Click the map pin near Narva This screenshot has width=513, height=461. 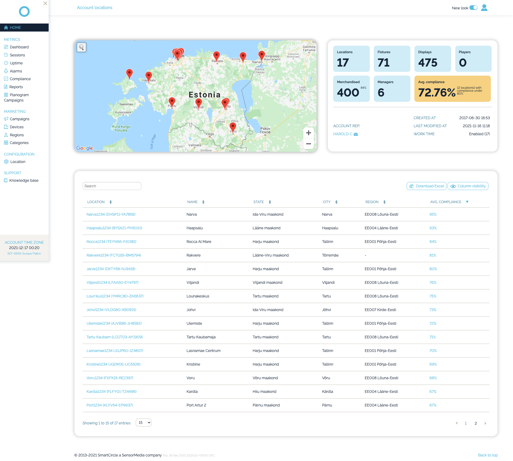tap(262, 56)
